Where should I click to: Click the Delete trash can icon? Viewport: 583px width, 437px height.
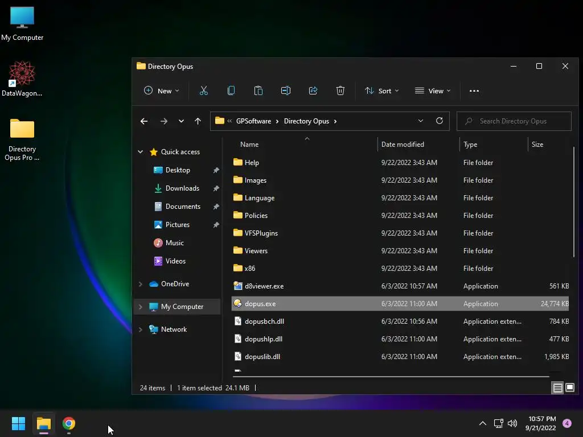click(x=340, y=90)
